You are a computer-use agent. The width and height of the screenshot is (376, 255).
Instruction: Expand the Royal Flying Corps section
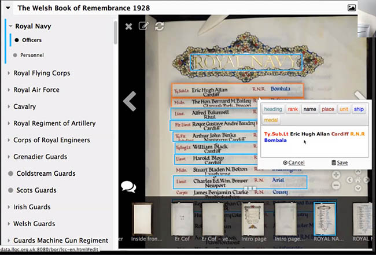9,73
